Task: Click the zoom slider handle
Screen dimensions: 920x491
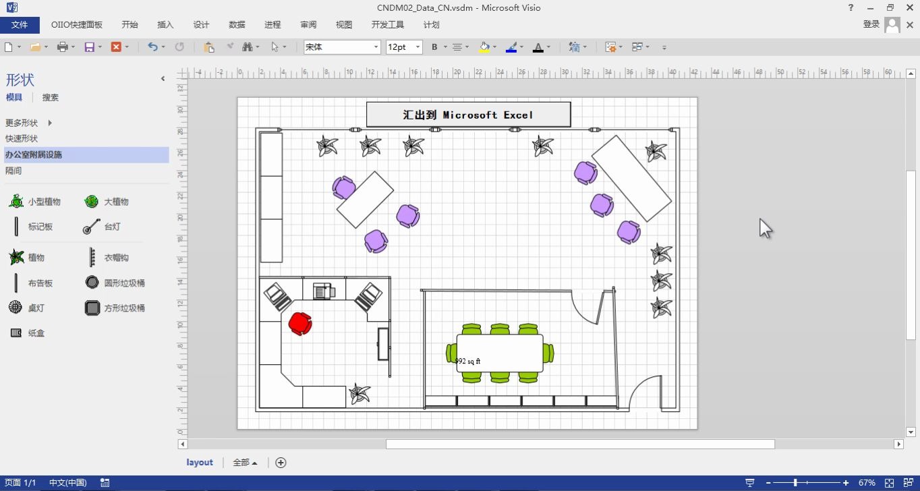Action: point(796,483)
